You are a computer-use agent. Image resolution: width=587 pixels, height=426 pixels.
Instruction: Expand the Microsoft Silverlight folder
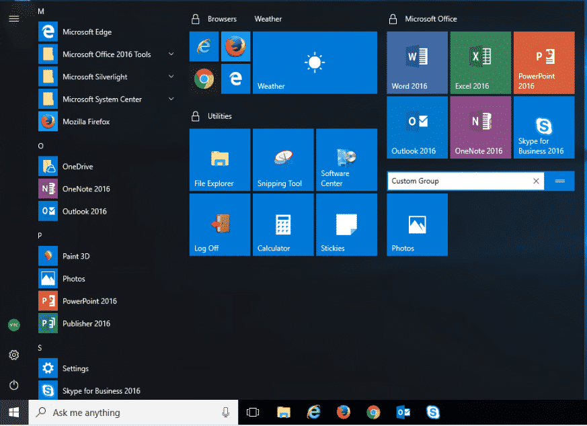click(171, 77)
